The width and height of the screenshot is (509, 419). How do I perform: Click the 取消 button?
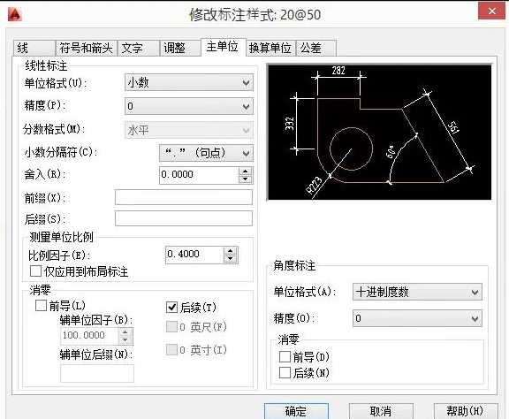[381, 411]
